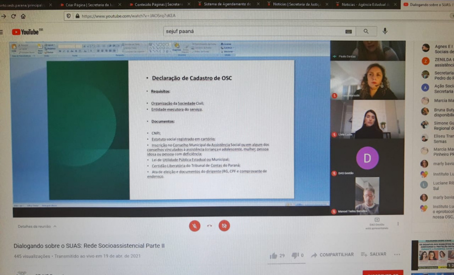Switch to Criar Página tab
Image resolution: width=454 pixels, height=275 pixels.
pos(86,4)
